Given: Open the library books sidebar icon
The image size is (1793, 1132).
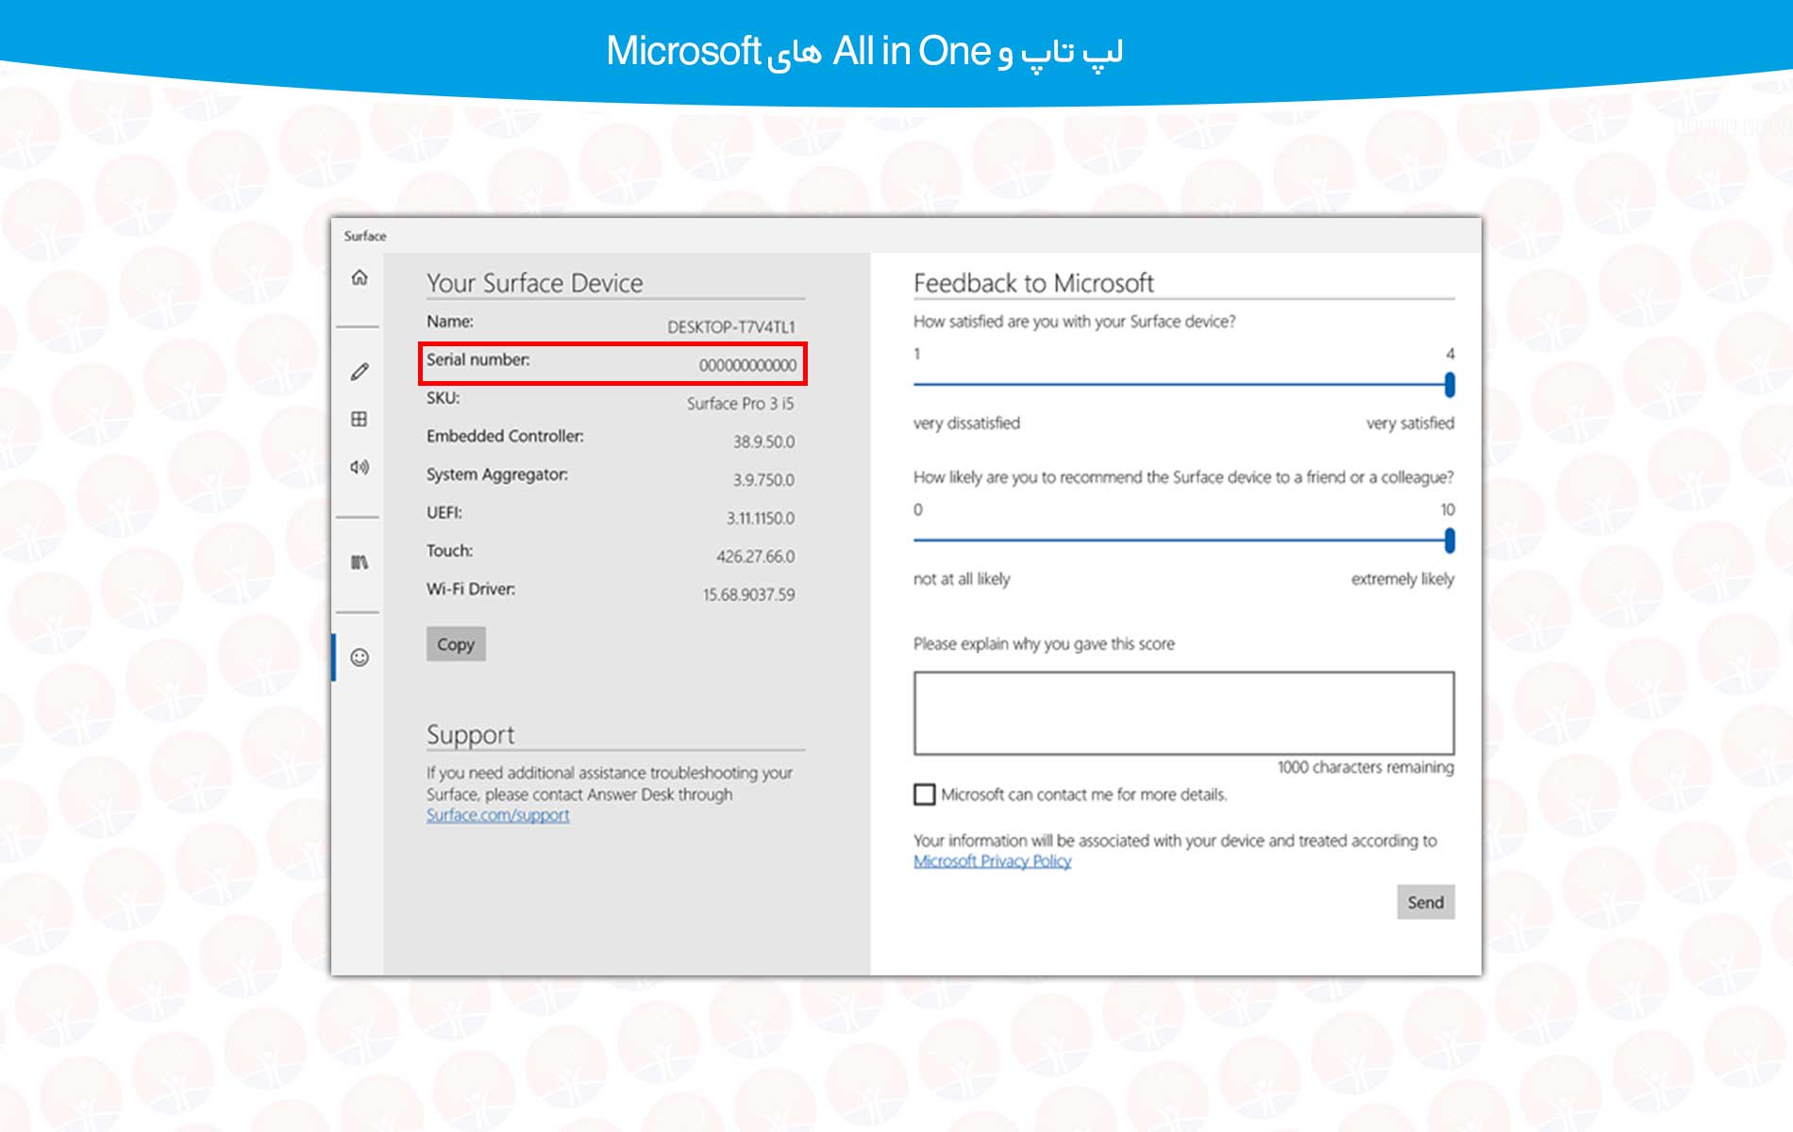Looking at the screenshot, I should [x=360, y=562].
